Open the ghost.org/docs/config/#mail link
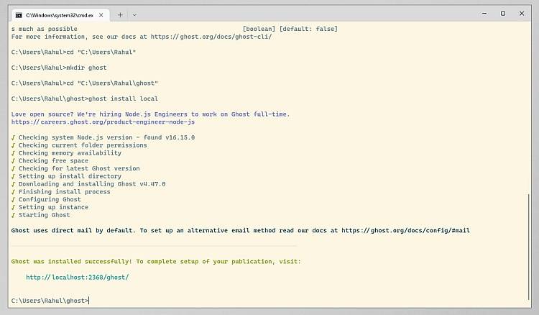 [x=405, y=230]
